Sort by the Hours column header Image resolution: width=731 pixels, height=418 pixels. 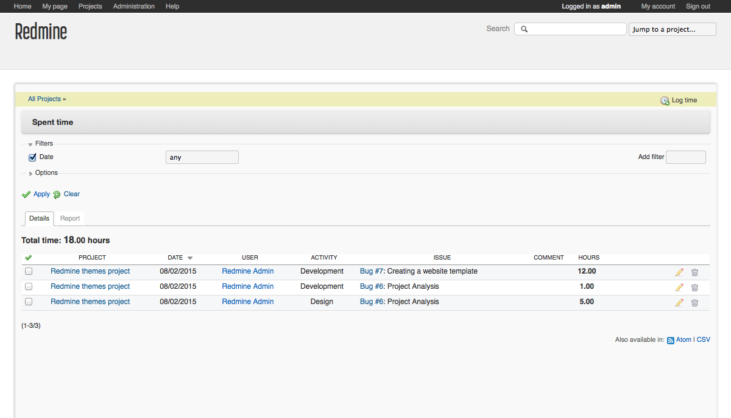(589, 258)
